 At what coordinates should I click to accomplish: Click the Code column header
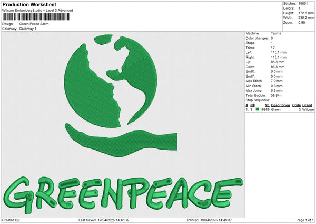[297, 105]
